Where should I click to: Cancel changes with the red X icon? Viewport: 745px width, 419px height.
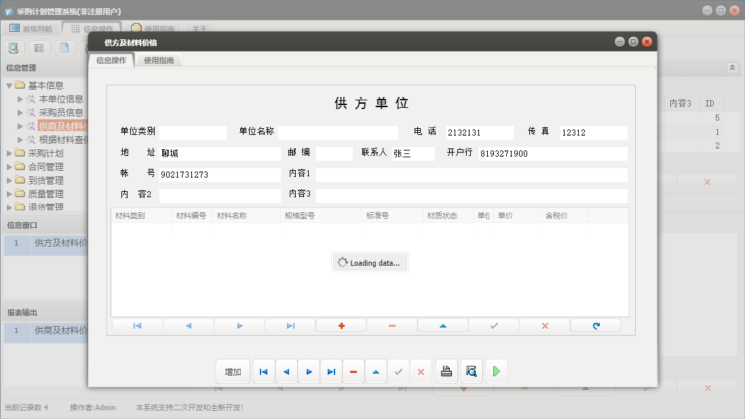(x=545, y=325)
